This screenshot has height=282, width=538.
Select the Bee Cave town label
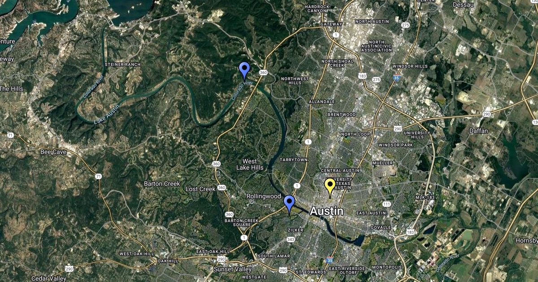tap(53, 152)
